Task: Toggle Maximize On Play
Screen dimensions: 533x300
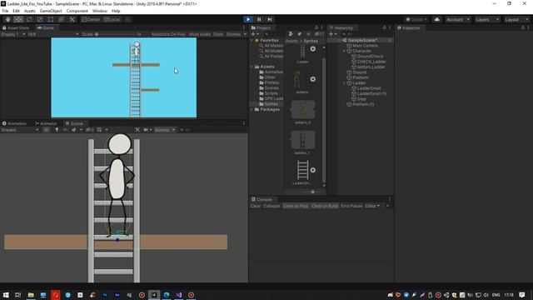Action: (168, 34)
